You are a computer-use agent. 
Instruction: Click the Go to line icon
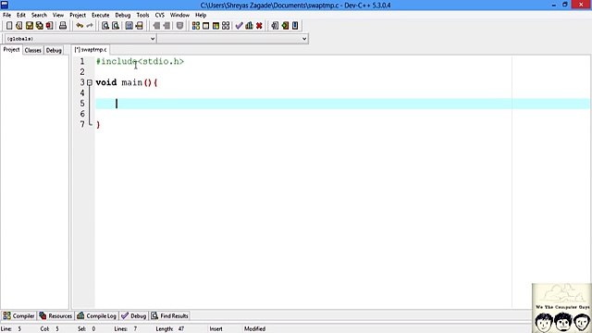[x=140, y=26]
